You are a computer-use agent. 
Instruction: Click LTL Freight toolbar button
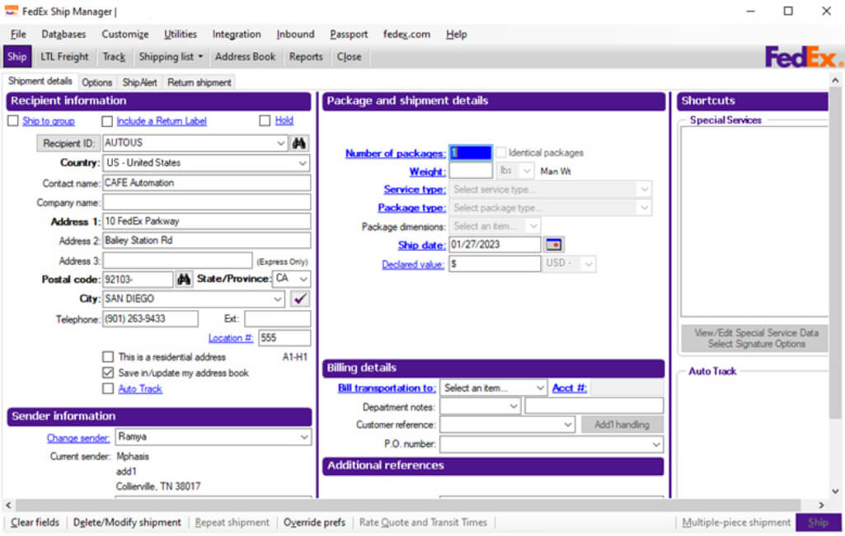pos(64,57)
